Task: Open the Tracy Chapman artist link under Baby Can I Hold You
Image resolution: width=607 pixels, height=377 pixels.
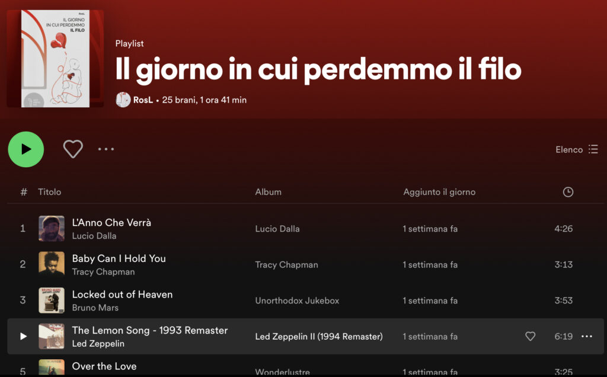Action: (x=103, y=272)
